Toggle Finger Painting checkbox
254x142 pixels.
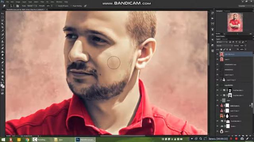coord(71,6)
